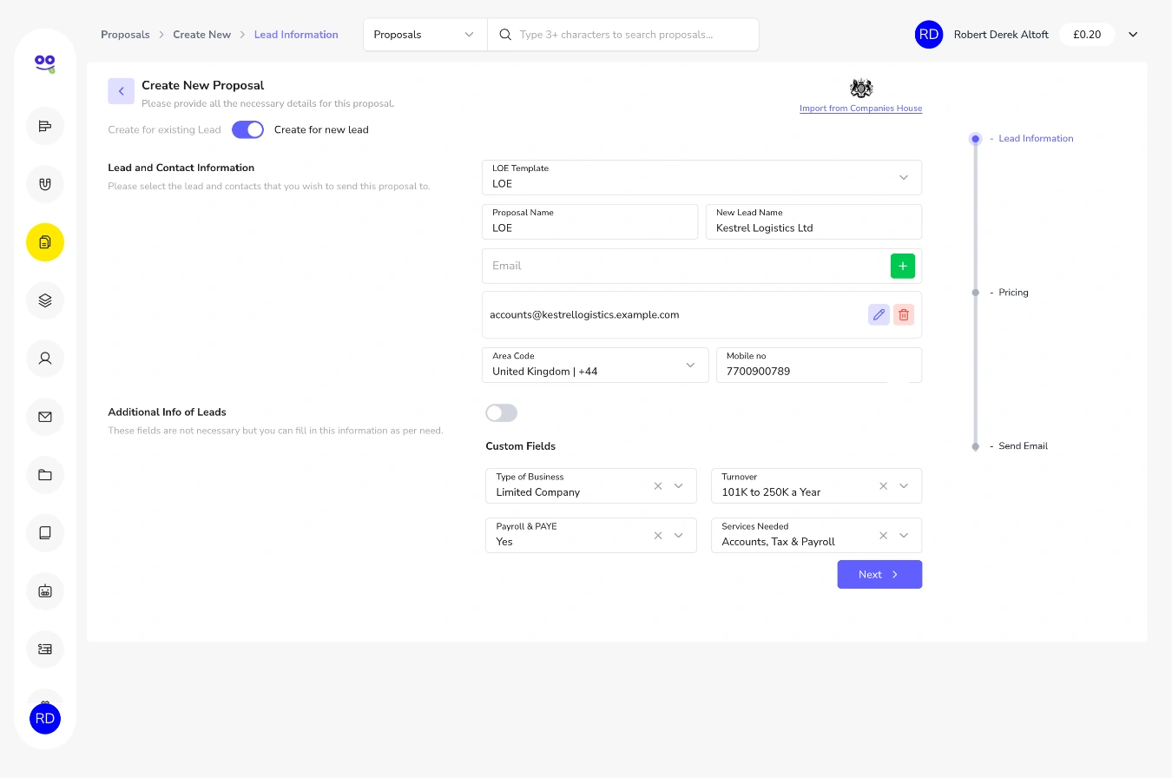
Task: Edit the accounts@kestrellogistics email with pencil icon
Action: [879, 314]
